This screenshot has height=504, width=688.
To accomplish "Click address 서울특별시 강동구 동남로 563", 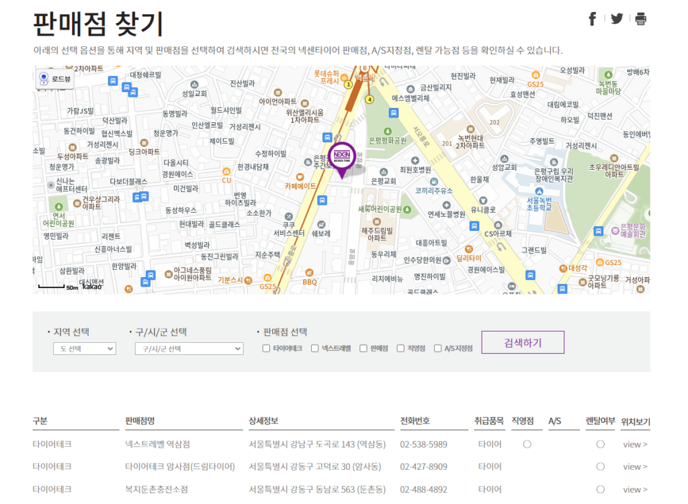I will pos(317,489).
